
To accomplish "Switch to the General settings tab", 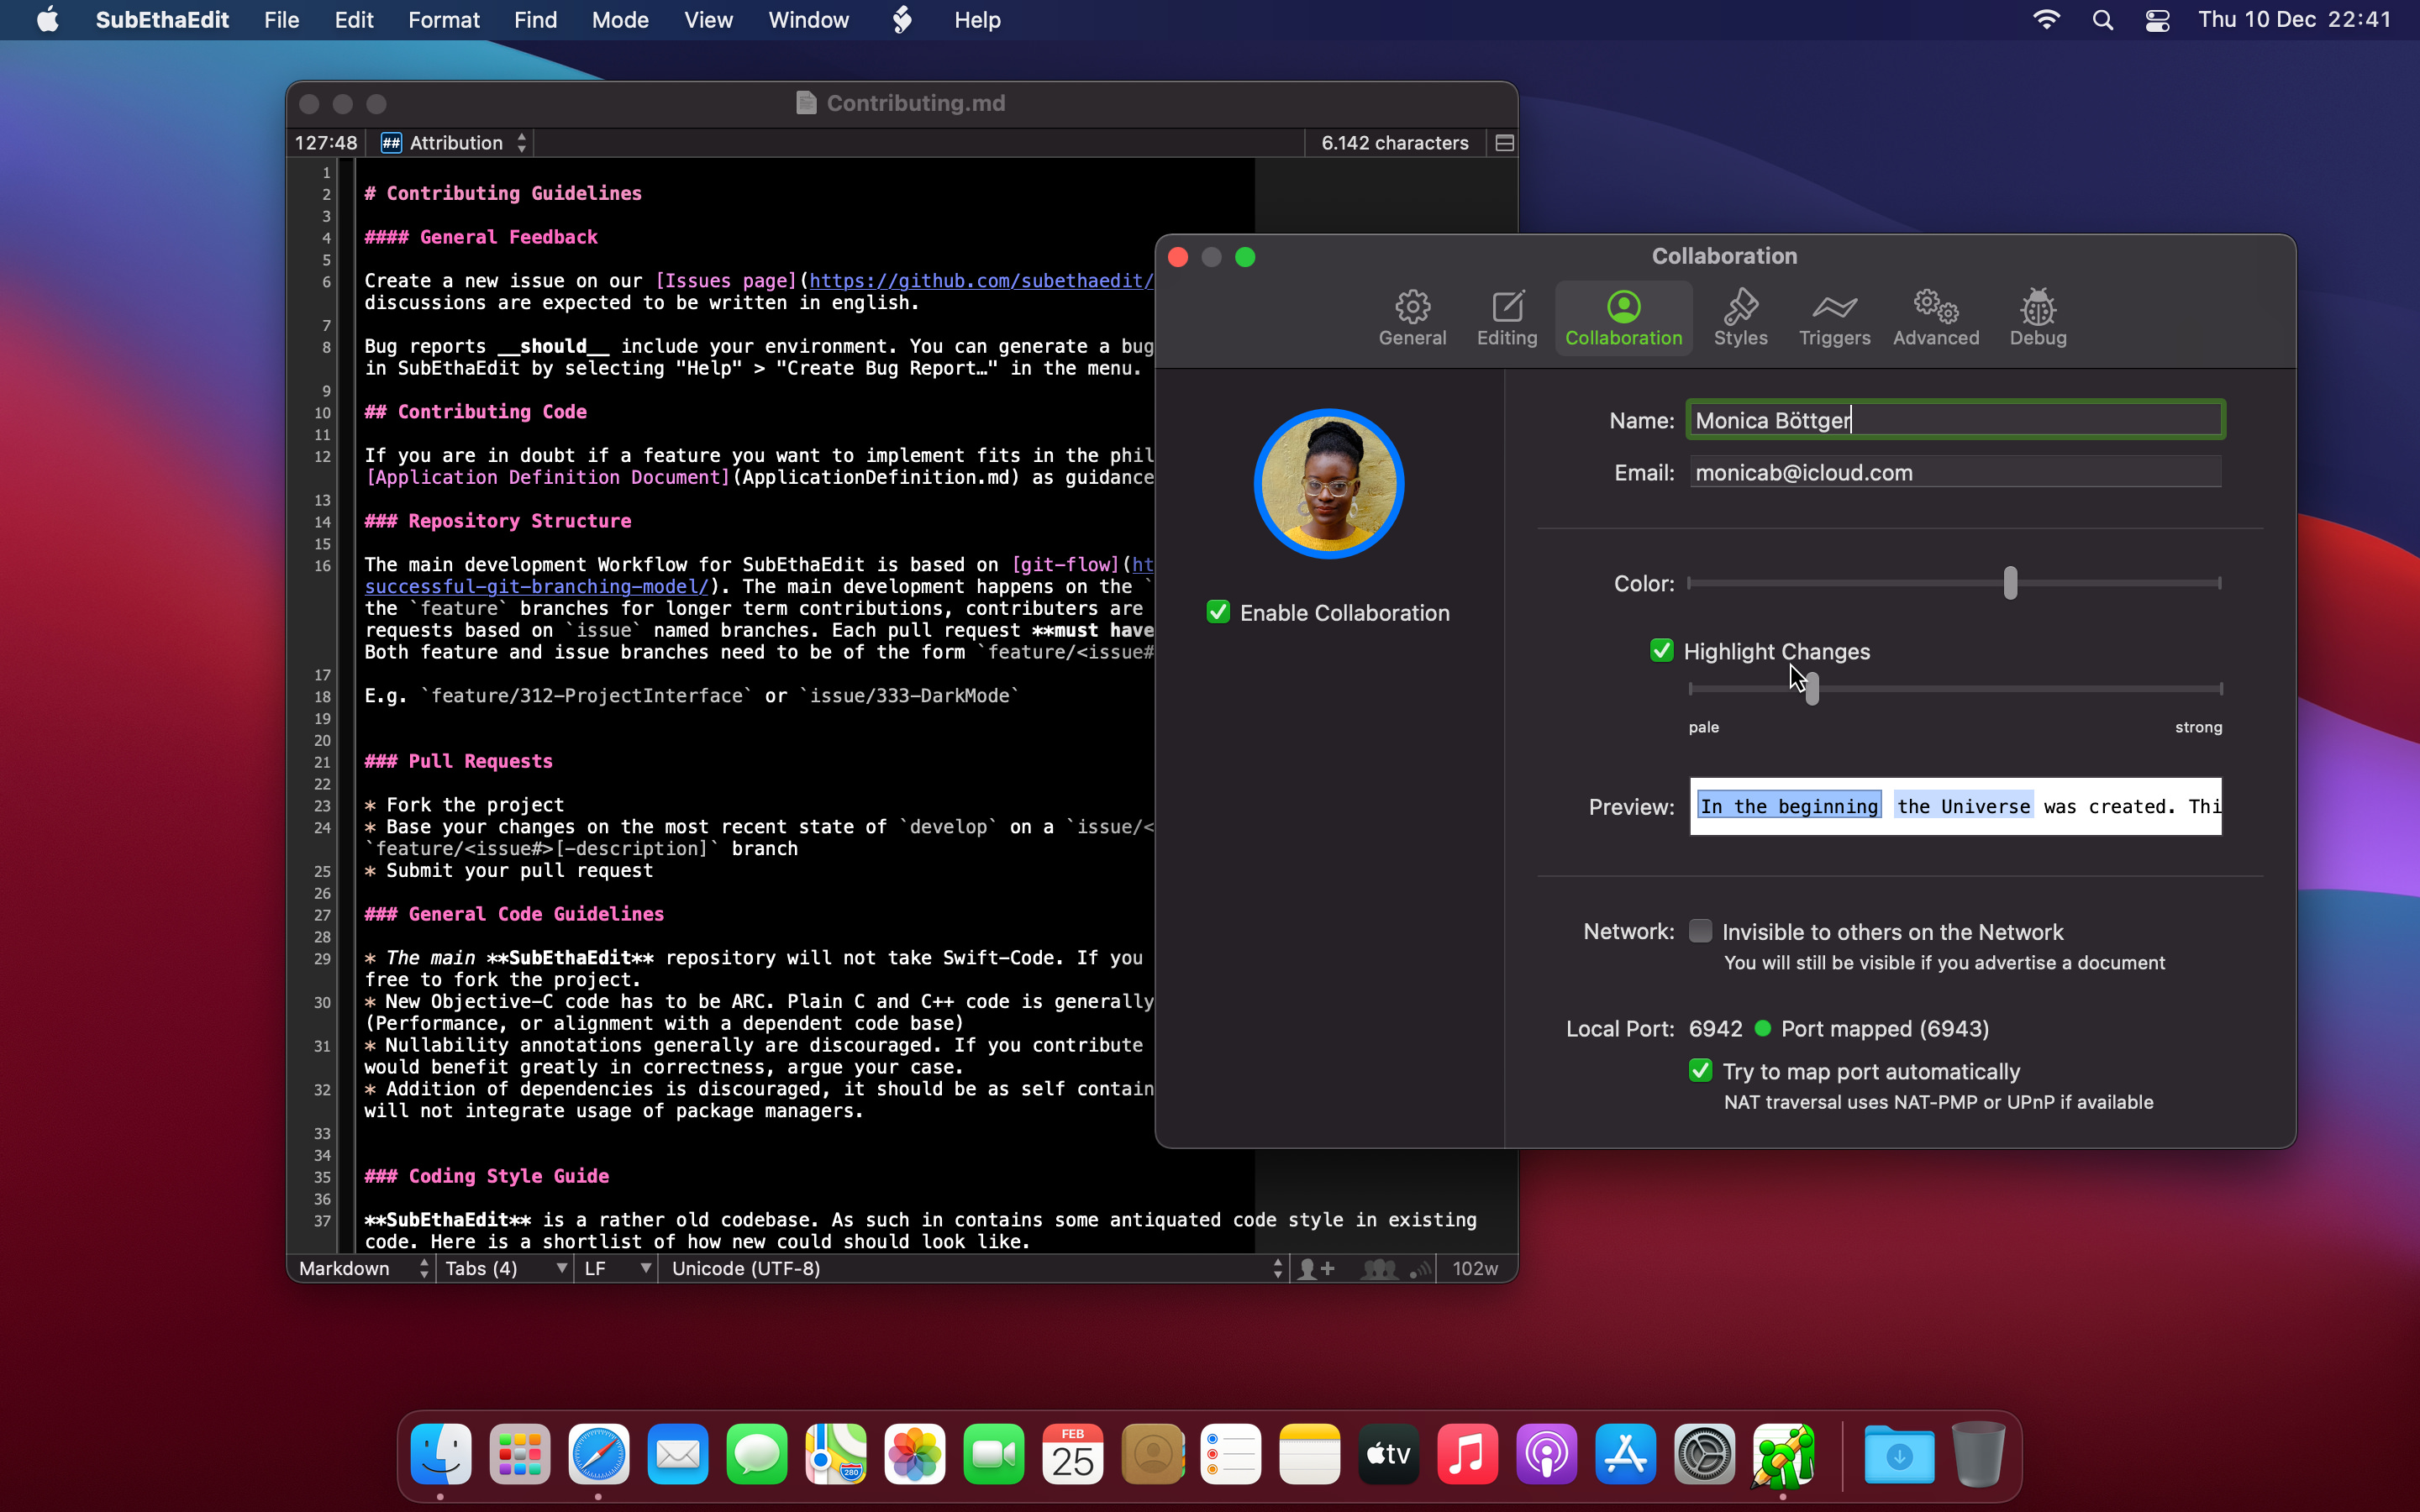I will tap(1411, 317).
